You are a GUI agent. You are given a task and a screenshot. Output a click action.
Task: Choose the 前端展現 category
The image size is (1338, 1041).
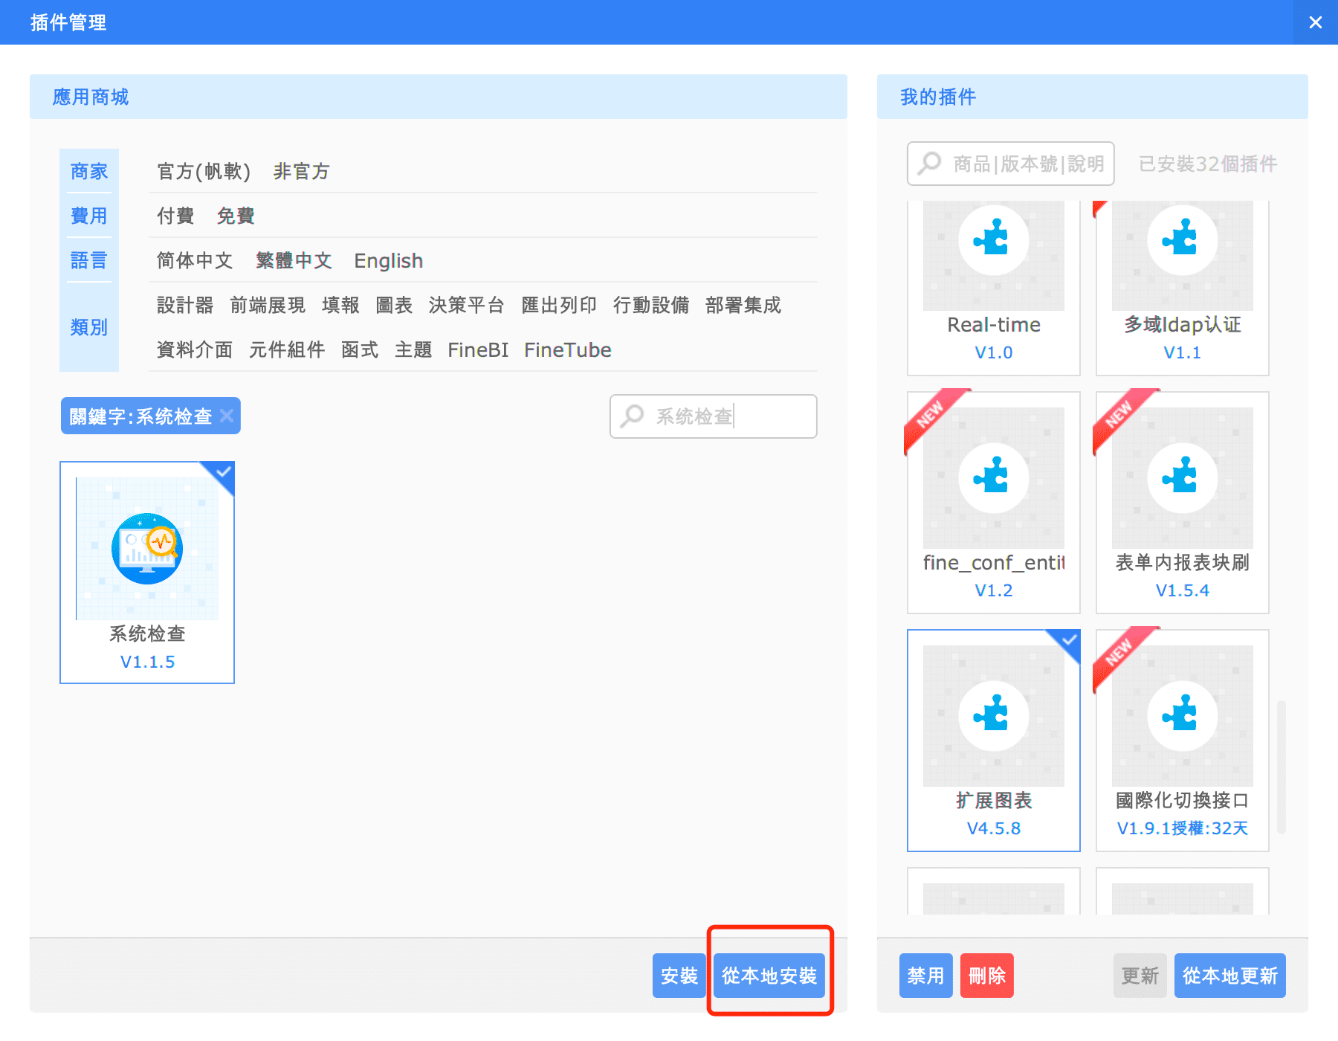click(268, 306)
